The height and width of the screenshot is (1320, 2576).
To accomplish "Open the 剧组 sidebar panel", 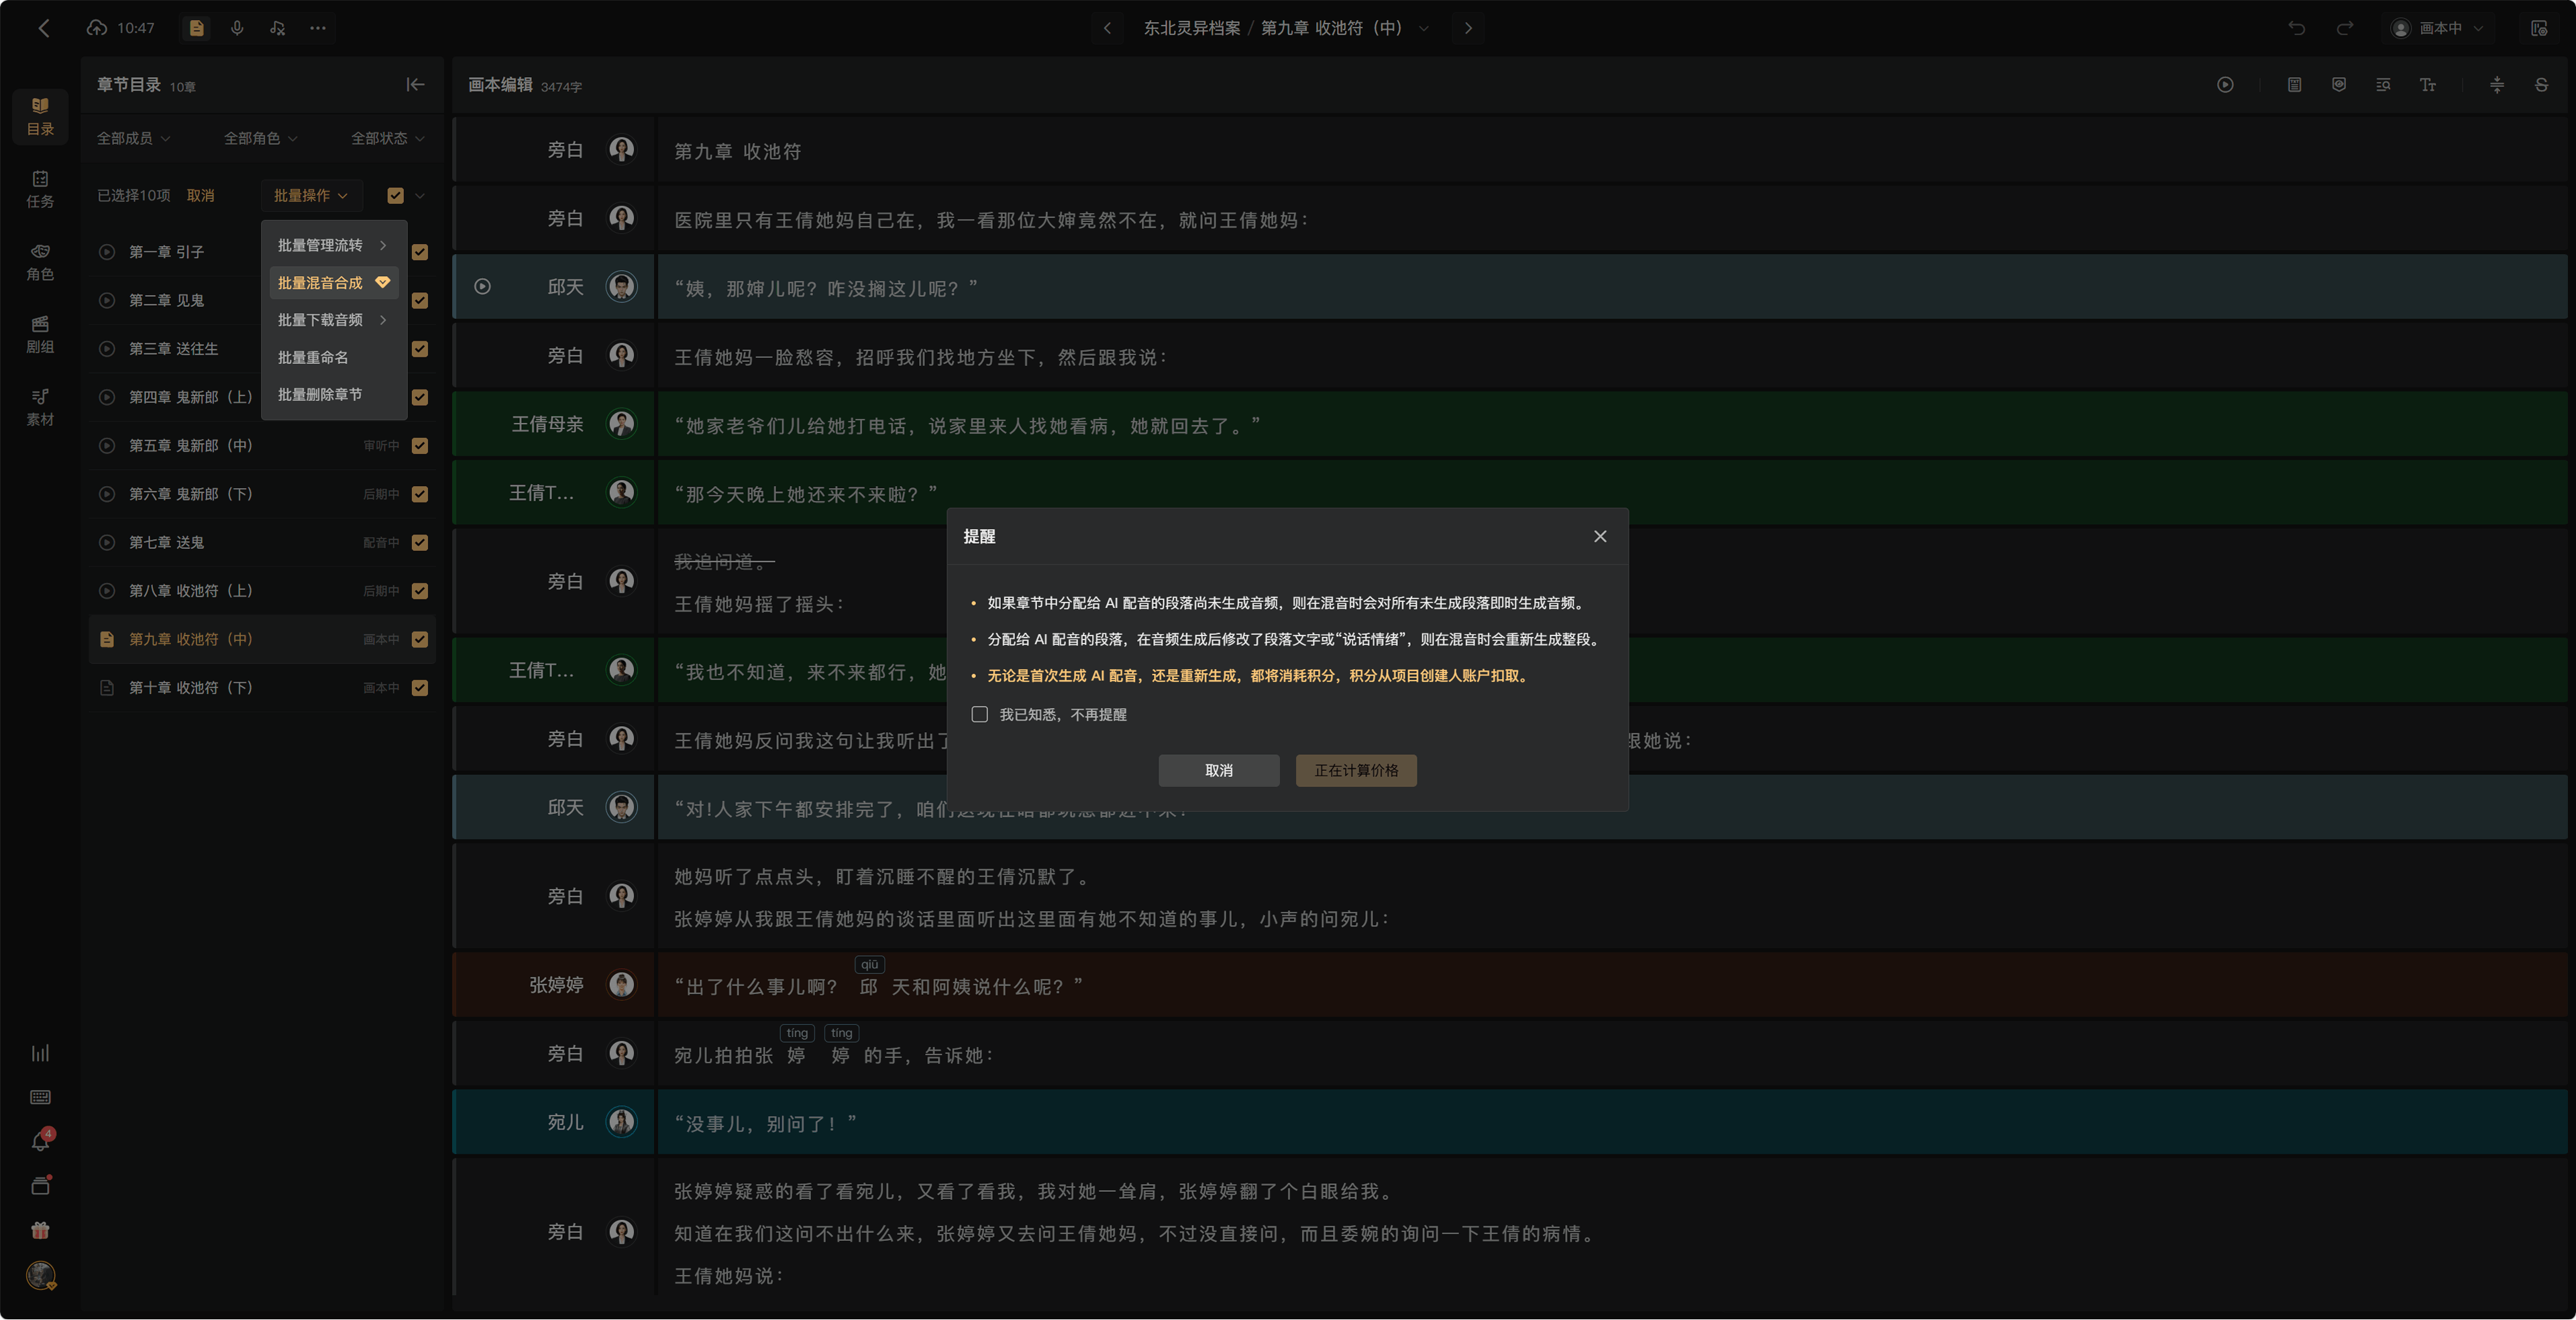I will [x=40, y=335].
